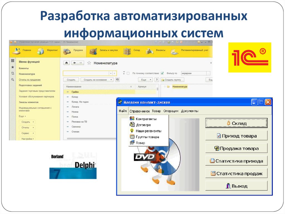Go back with the left arrow button
The width and height of the screenshot is (285, 214).
click(75, 63)
